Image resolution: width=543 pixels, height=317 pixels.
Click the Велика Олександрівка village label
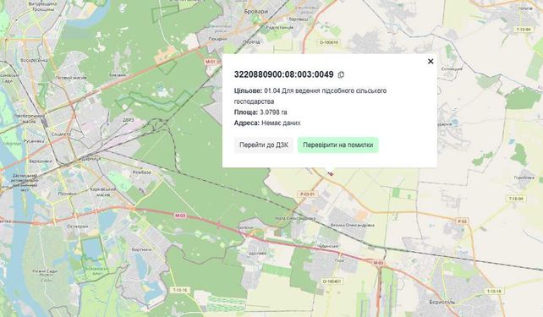tap(352, 225)
